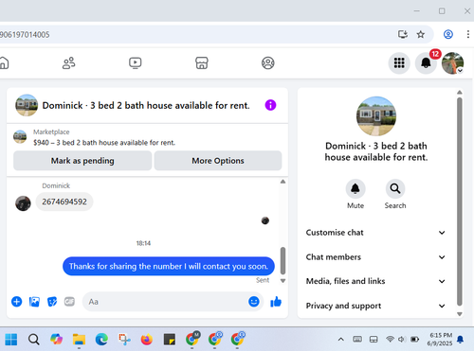Open Chrome three-dot menu
Screen dimensions: 474x351
468,34
